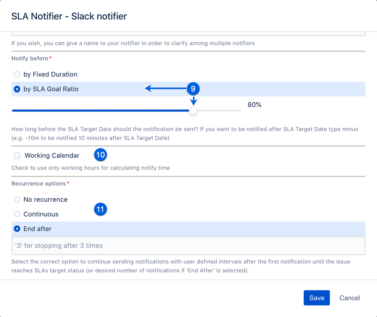Click the numbered callout badge 10
The image size is (377, 317).
(x=100, y=155)
